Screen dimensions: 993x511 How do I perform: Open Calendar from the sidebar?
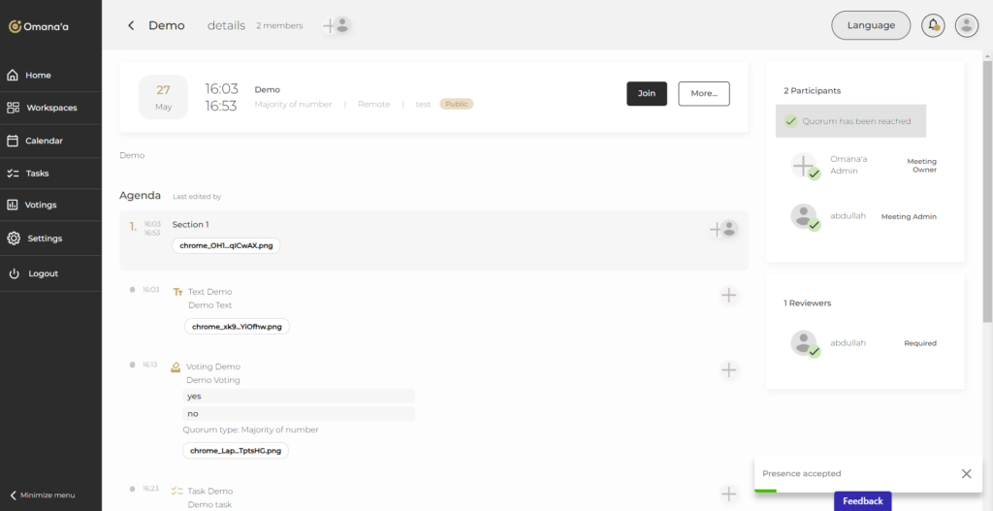click(44, 141)
